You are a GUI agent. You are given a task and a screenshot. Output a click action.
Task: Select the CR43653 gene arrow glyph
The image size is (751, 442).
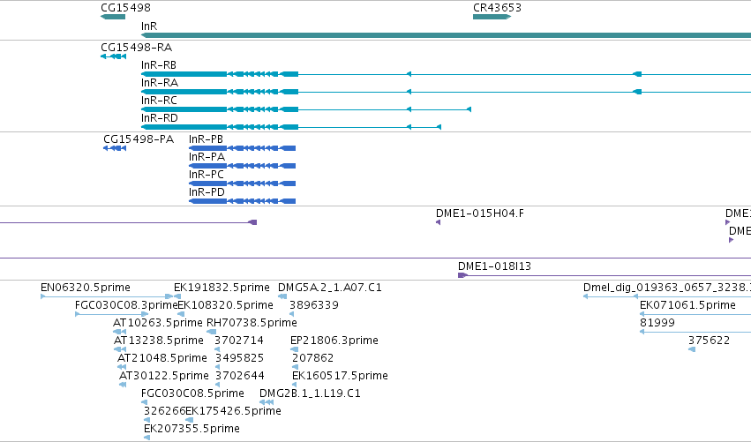[x=492, y=17]
